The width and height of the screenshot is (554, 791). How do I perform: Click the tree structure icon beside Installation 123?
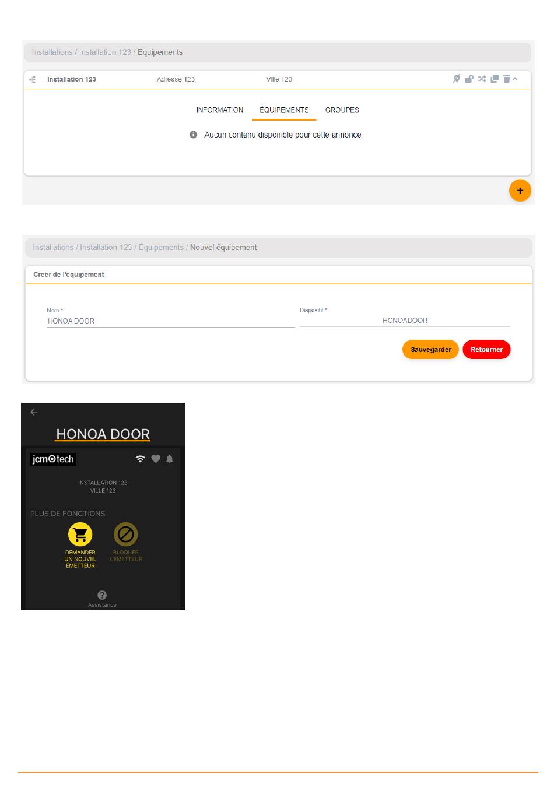coord(33,79)
